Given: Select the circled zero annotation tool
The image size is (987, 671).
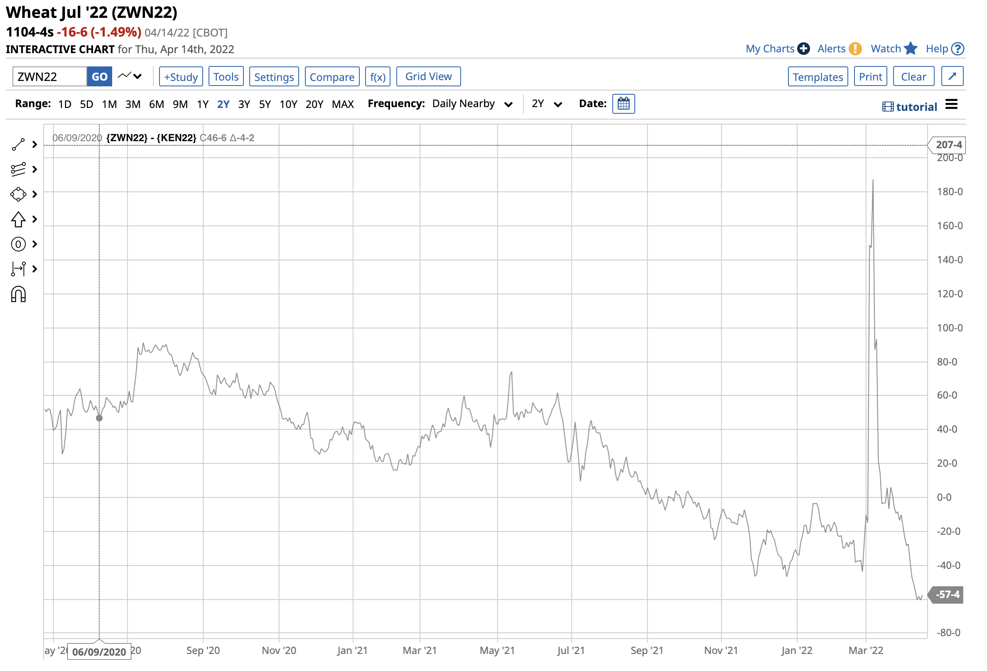Looking at the screenshot, I should tap(18, 245).
